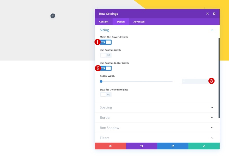Toggle Make This Row Fullwidth off
229x158 pixels.
106,42
